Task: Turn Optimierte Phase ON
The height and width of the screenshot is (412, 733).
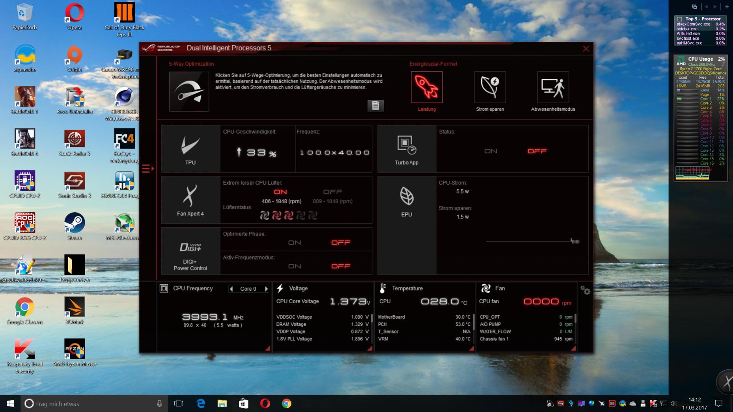Action: (295, 243)
